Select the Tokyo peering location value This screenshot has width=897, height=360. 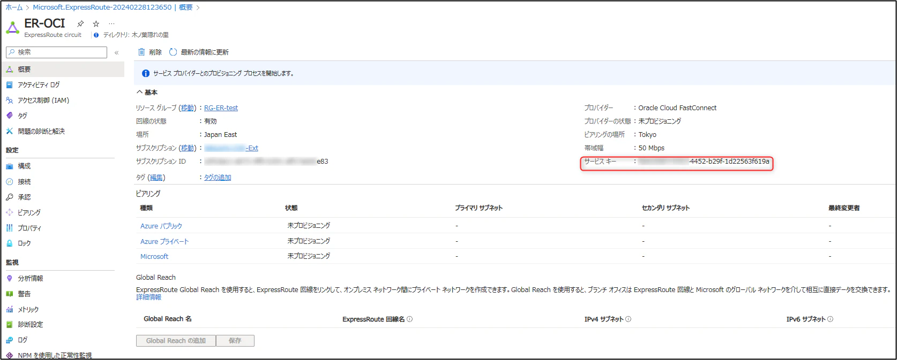tap(647, 135)
